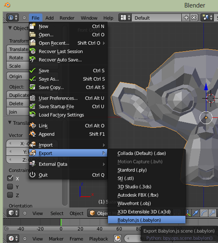Viewport: 218px width, 243px height.
Task: Select the translate manipulator arrow icon
Action: coord(196,213)
